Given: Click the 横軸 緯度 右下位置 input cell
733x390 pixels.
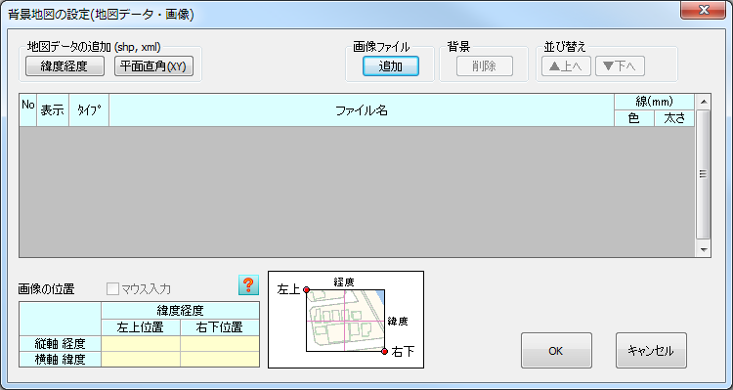Looking at the screenshot, I should pos(220,359).
